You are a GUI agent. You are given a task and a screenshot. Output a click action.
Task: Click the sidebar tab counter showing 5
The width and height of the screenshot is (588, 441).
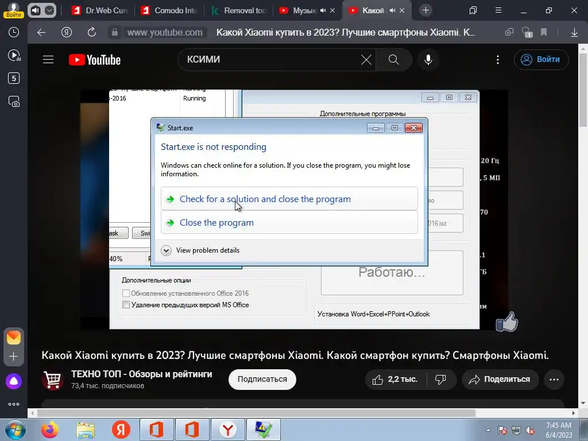click(x=14, y=78)
